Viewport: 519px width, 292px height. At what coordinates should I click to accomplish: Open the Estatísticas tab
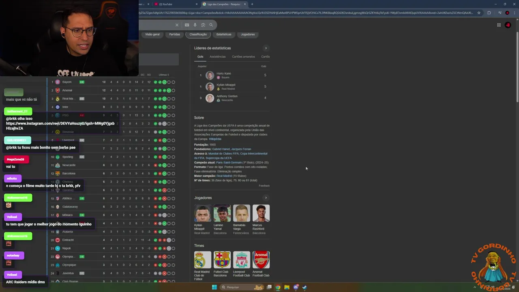224,34
